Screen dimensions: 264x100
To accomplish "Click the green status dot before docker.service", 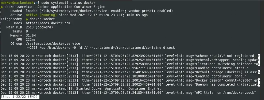I will [x=2, y=7].
